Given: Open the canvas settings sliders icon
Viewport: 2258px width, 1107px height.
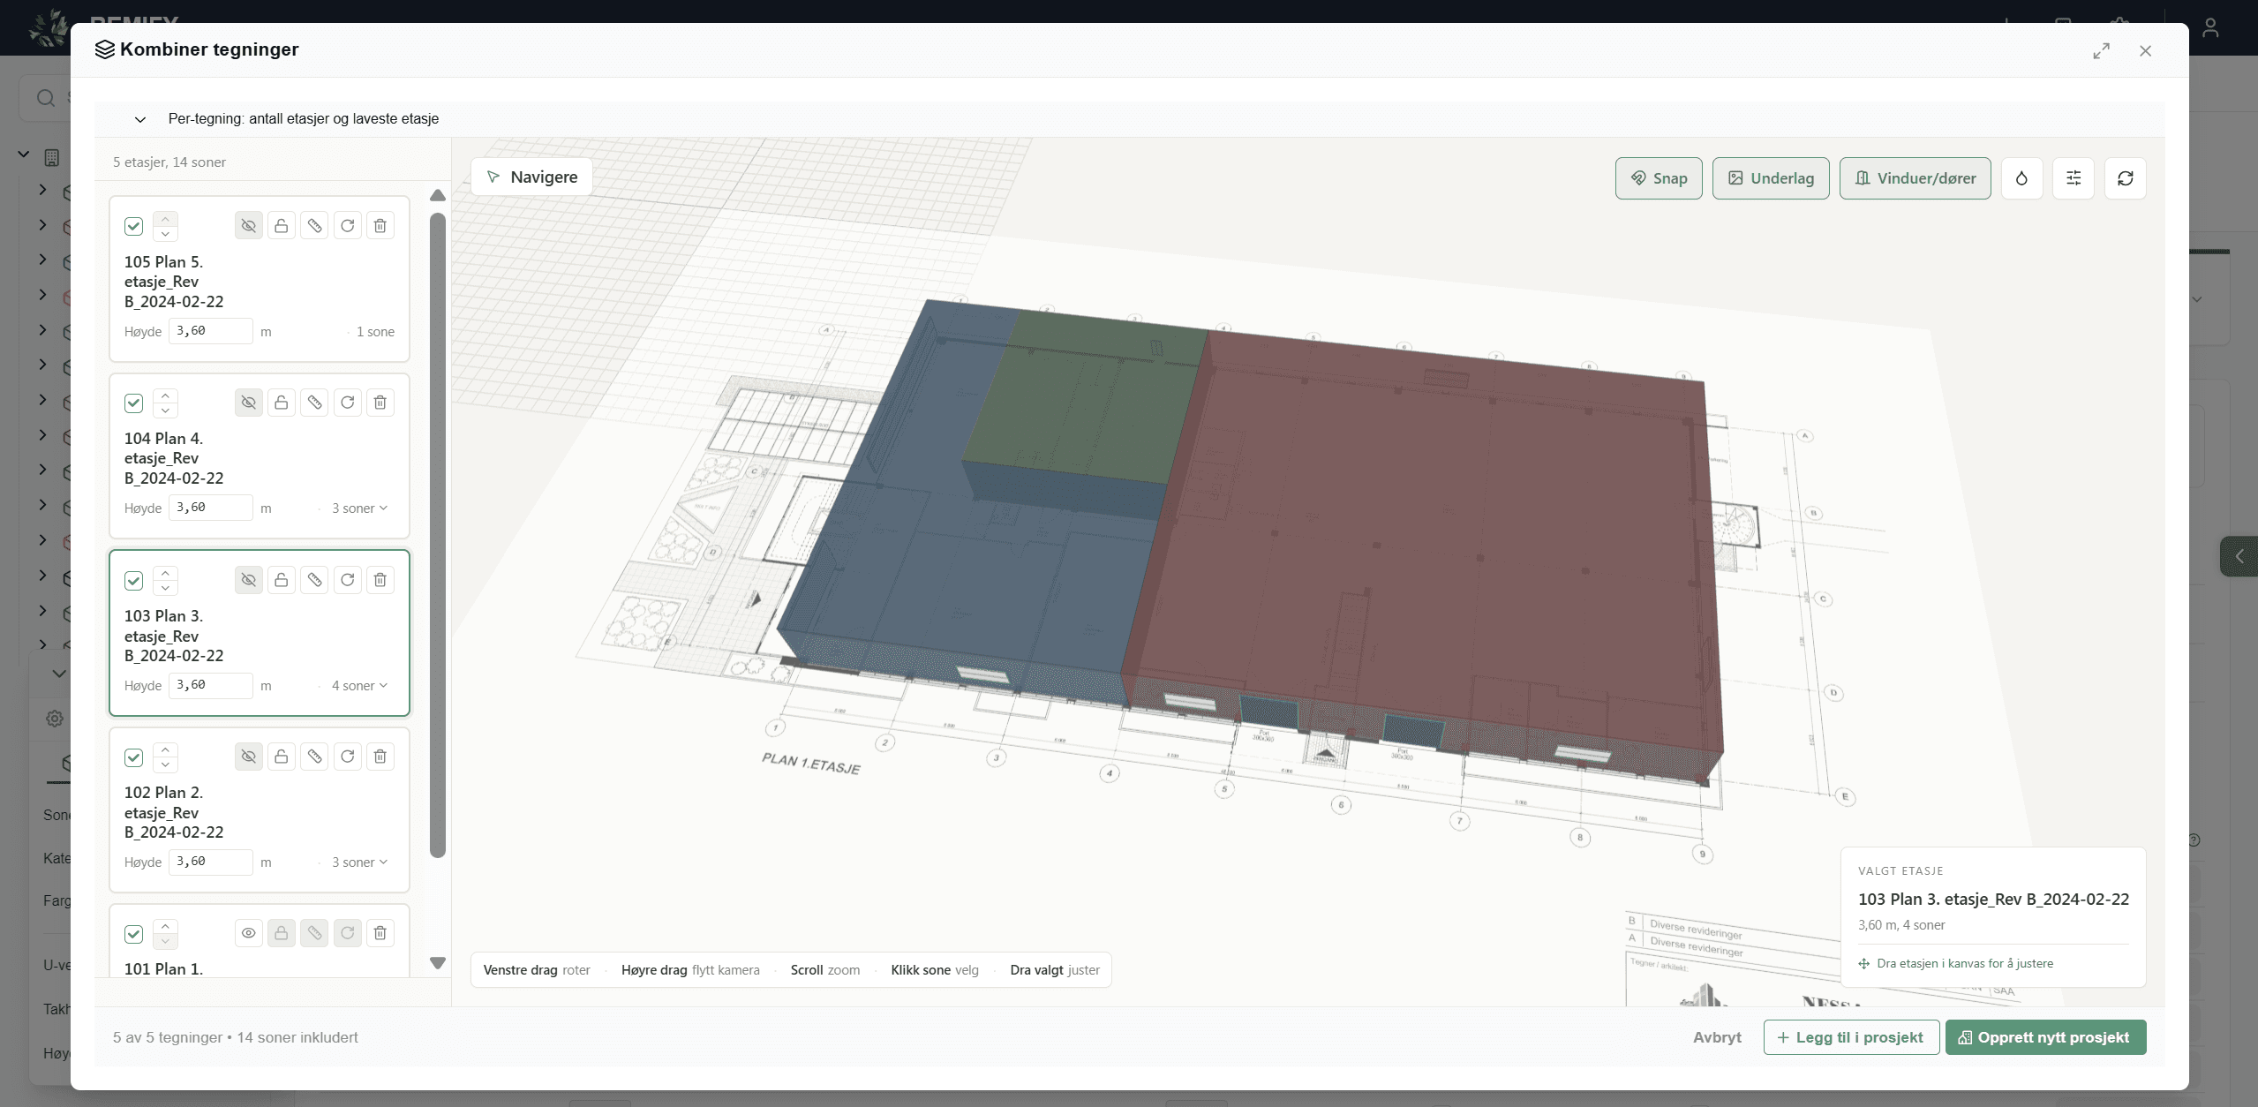Looking at the screenshot, I should coord(2074,178).
